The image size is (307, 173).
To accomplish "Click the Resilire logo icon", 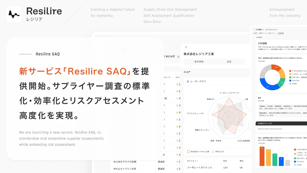I will click(14, 14).
